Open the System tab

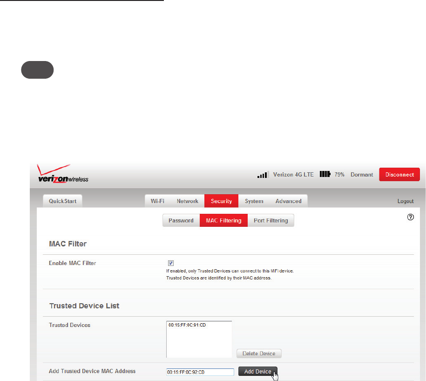click(254, 201)
